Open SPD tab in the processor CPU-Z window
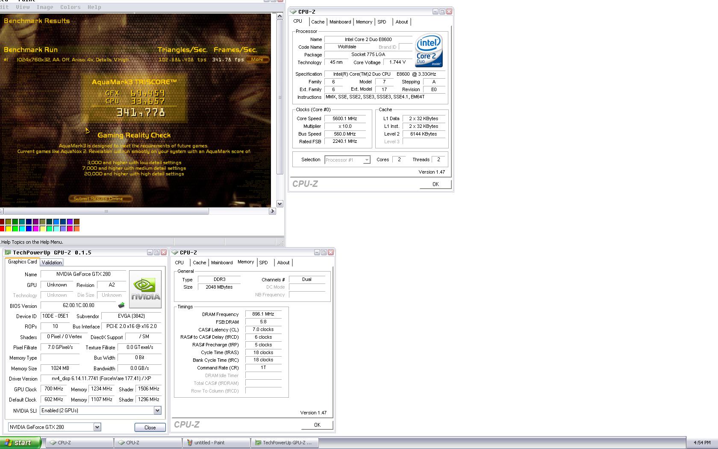Screen dimensions: 718x449 coord(382,22)
